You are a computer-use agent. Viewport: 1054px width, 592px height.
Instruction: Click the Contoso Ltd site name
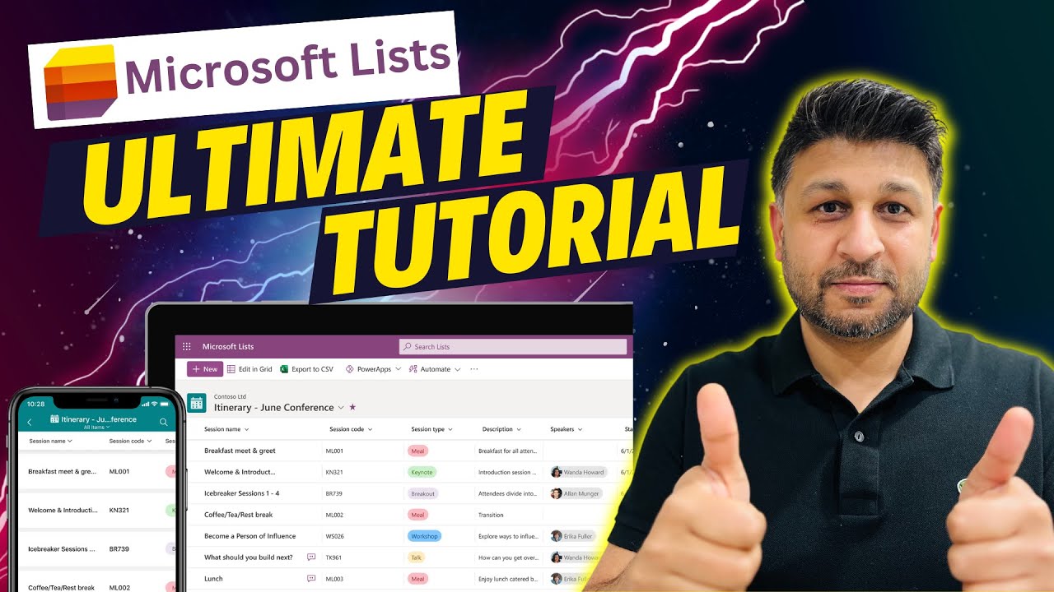pos(230,396)
